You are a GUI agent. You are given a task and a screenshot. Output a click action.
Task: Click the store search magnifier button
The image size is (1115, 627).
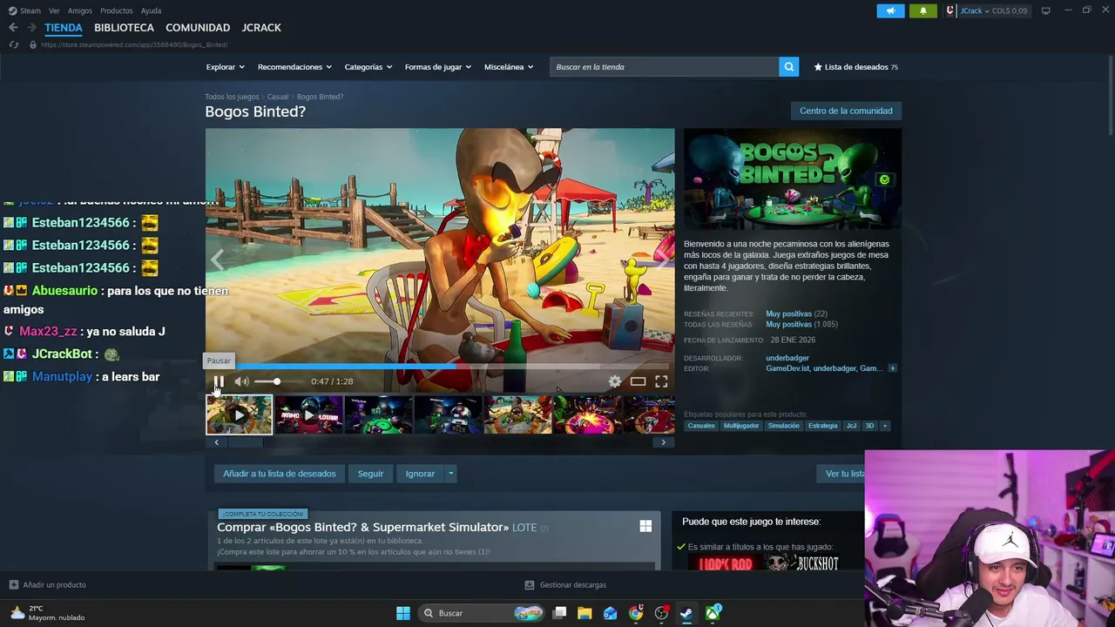(x=788, y=67)
